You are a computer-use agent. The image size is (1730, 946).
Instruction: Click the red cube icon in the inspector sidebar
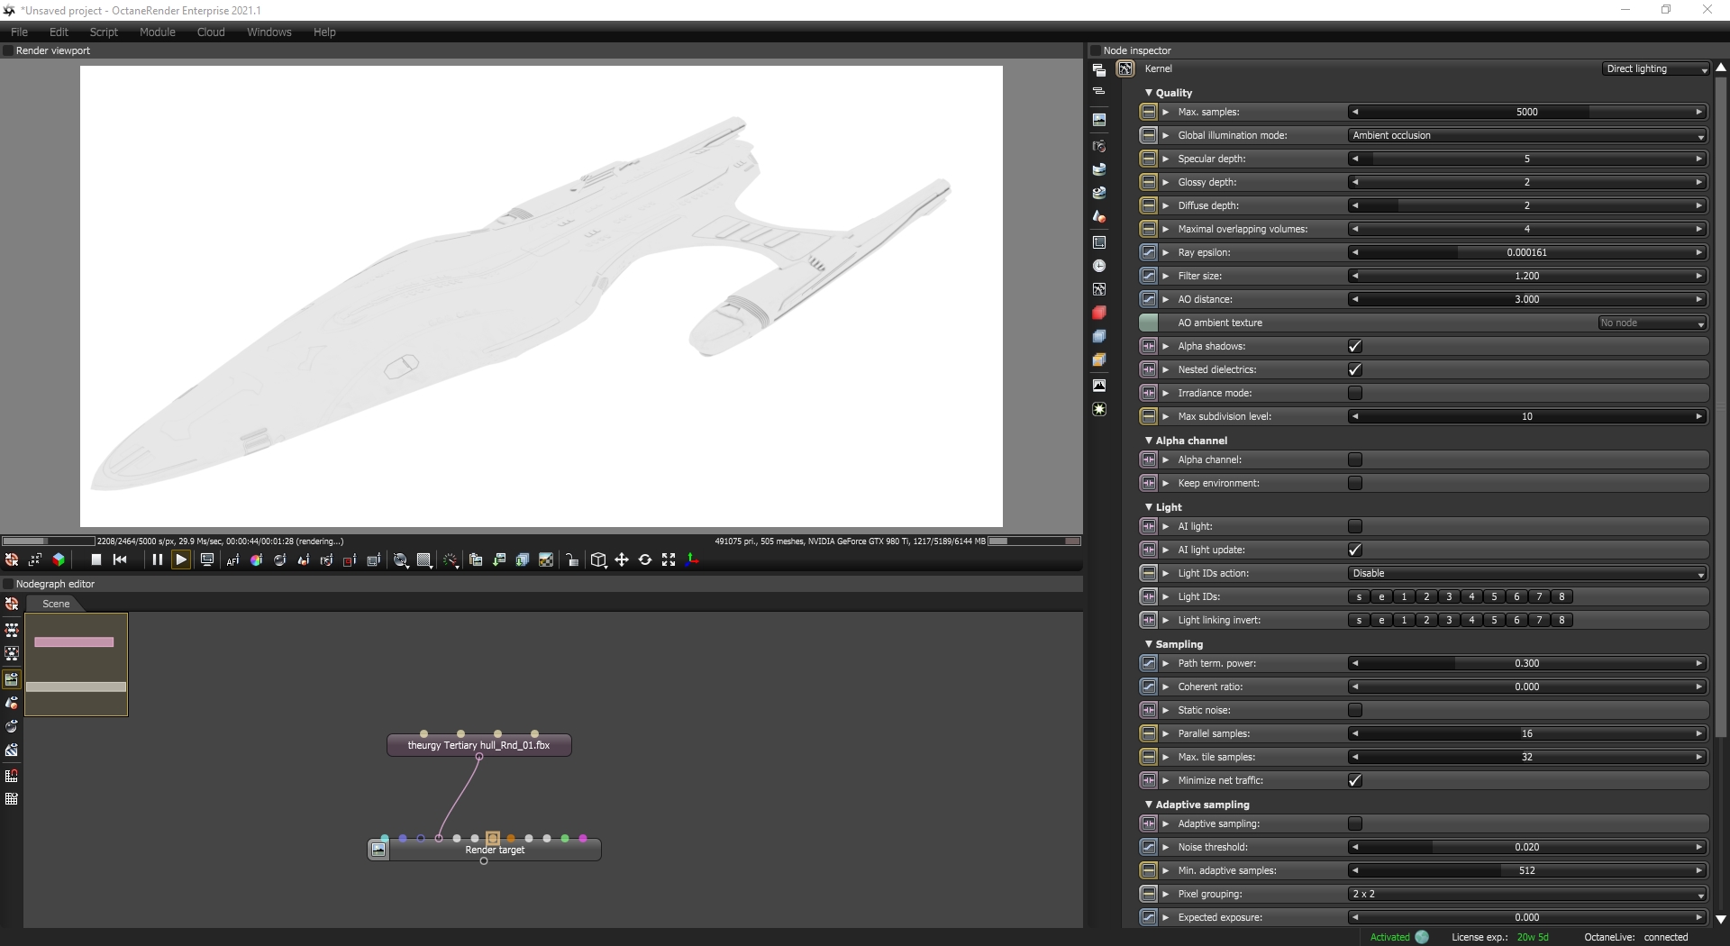click(x=1099, y=313)
